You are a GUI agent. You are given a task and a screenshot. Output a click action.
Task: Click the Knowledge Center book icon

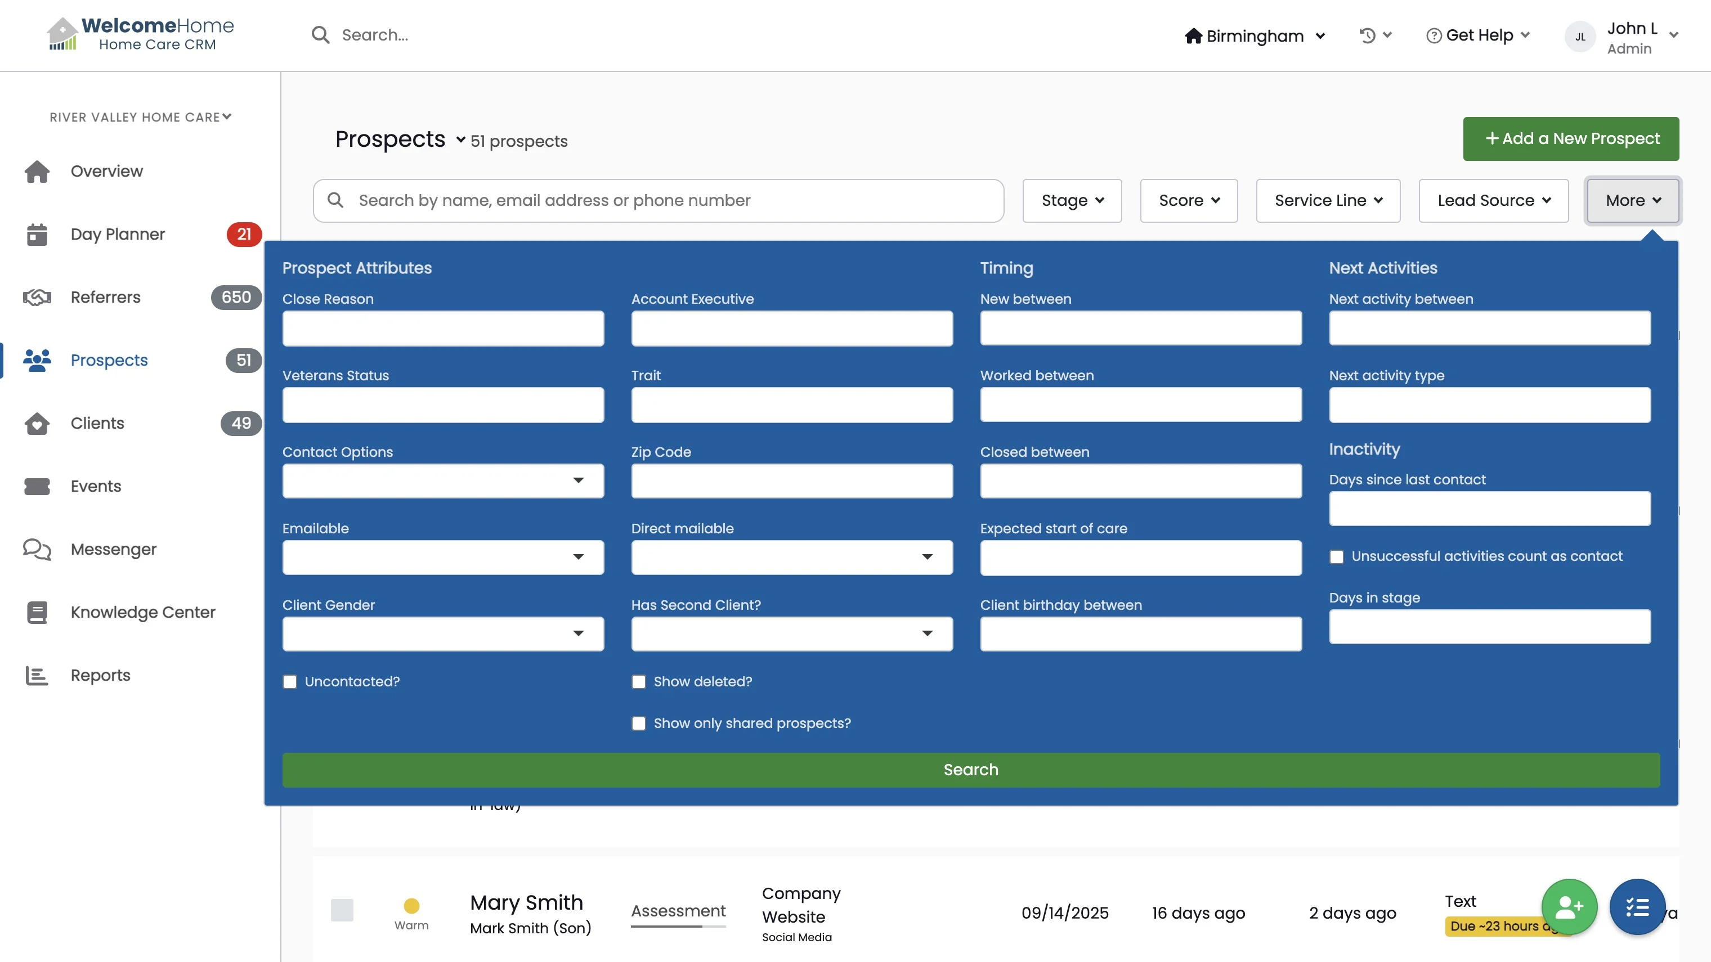(37, 612)
